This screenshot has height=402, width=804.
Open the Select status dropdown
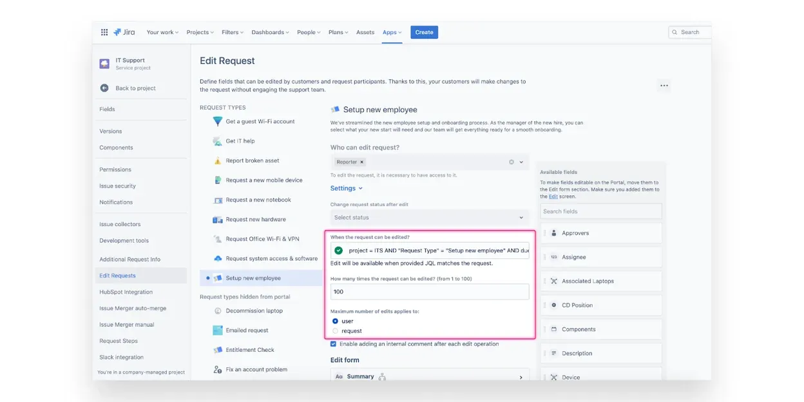click(x=429, y=218)
